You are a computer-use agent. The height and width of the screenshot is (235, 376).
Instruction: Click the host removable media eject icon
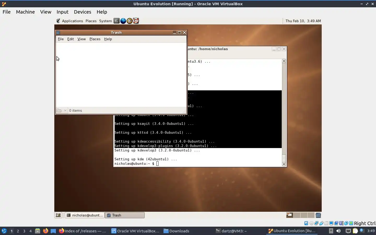pos(331,231)
